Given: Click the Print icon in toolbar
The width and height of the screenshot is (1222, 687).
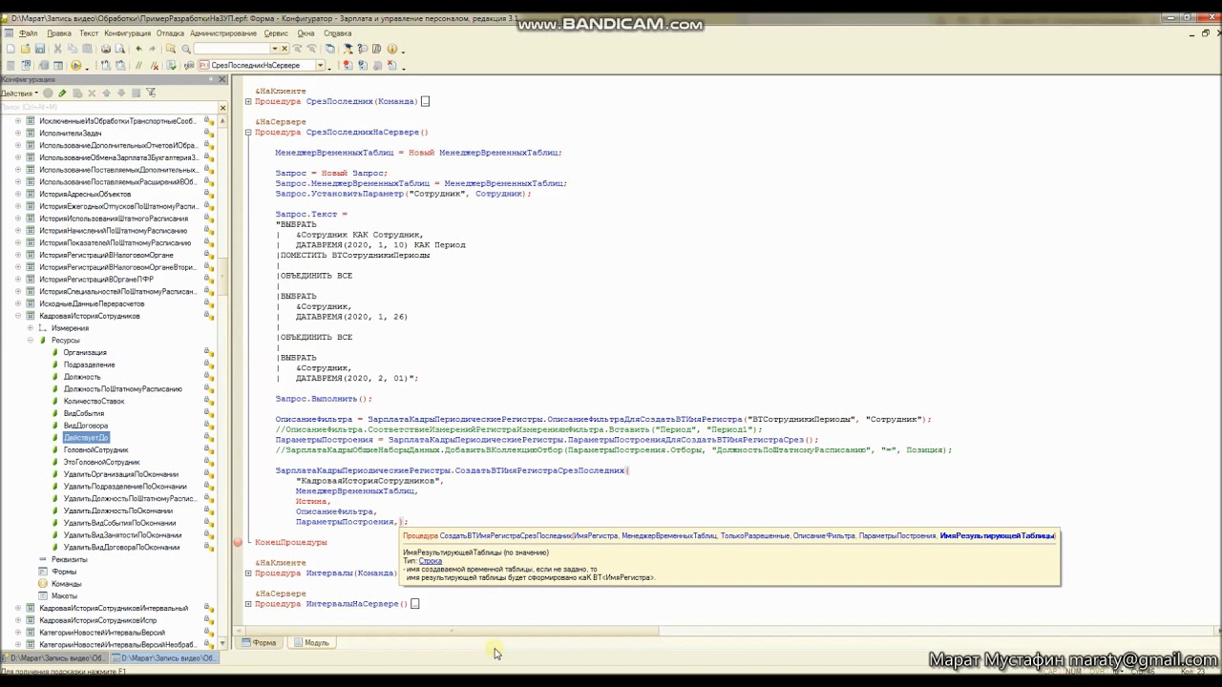Looking at the screenshot, I should click(x=106, y=49).
